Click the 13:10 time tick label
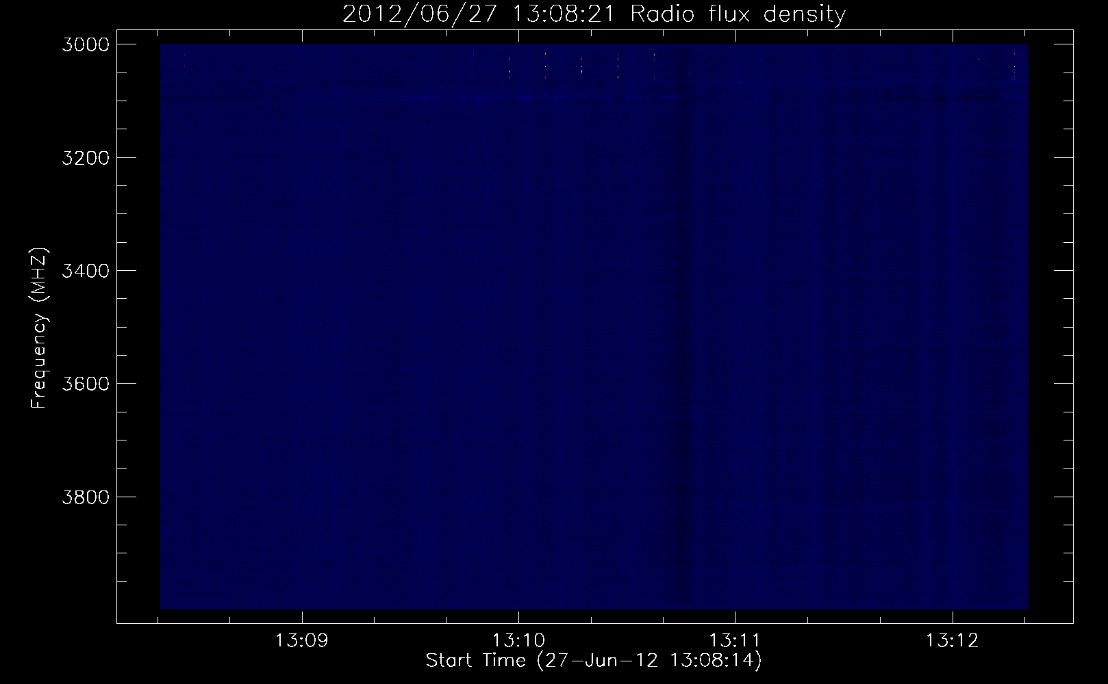Screen dimensions: 1108x684 click(x=518, y=641)
